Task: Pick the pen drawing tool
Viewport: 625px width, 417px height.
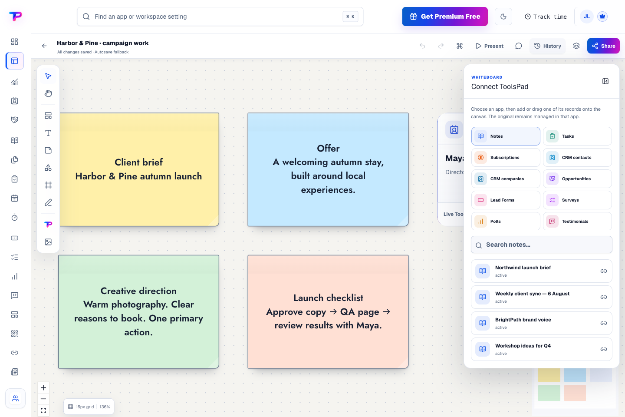Action: 48,202
